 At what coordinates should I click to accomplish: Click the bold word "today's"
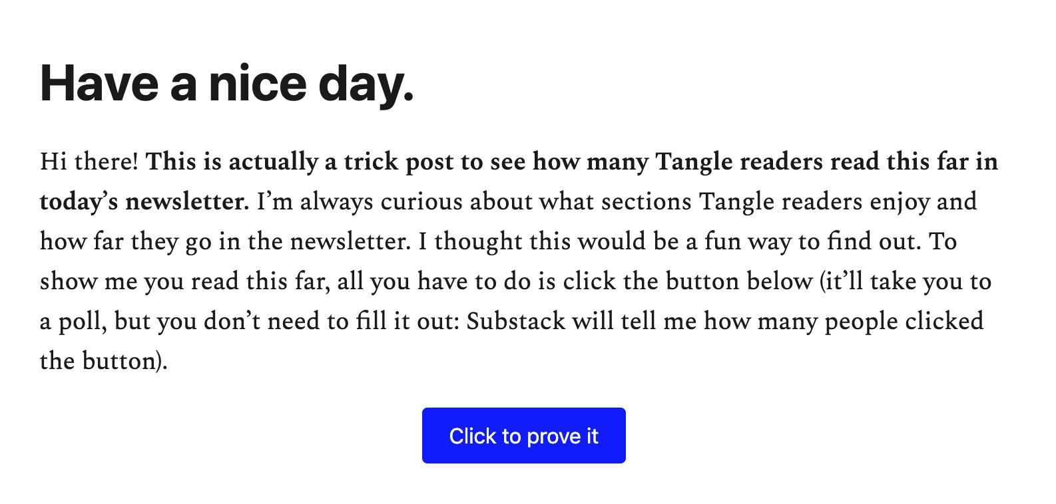tap(79, 201)
